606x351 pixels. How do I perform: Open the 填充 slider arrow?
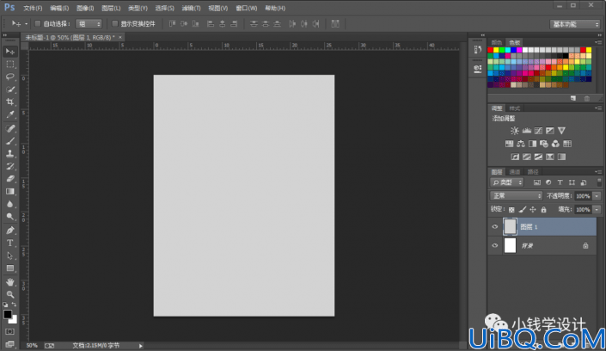597,210
